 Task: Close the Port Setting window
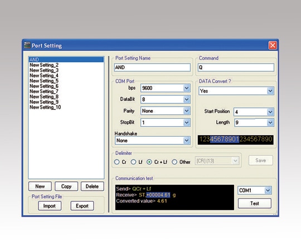click(x=273, y=46)
